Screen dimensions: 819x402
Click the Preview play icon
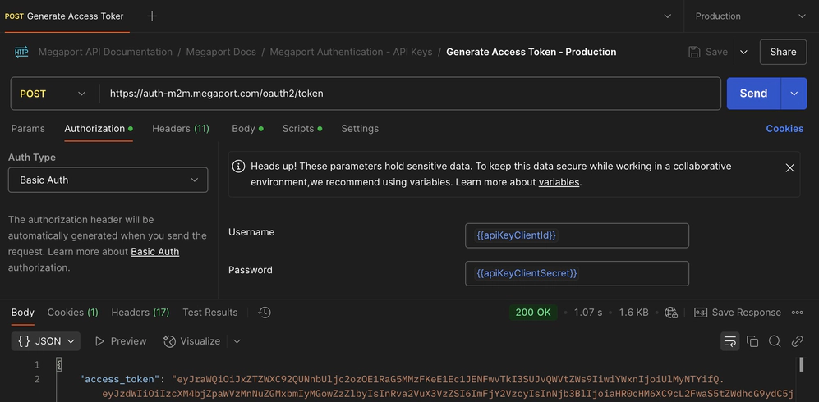pos(99,341)
